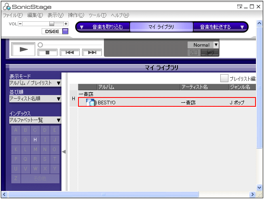The width and height of the screenshot is (264, 199).
Task: Sort by アーティスト名 column header
Action: pyautogui.click(x=205, y=87)
